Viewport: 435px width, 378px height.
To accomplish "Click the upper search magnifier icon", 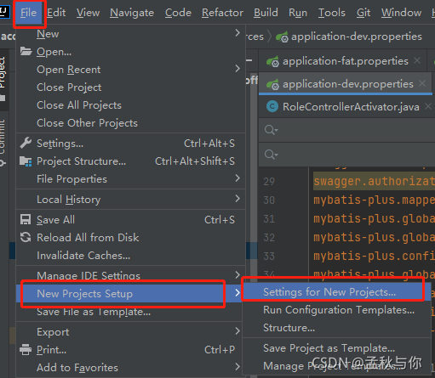I will coord(271,130).
